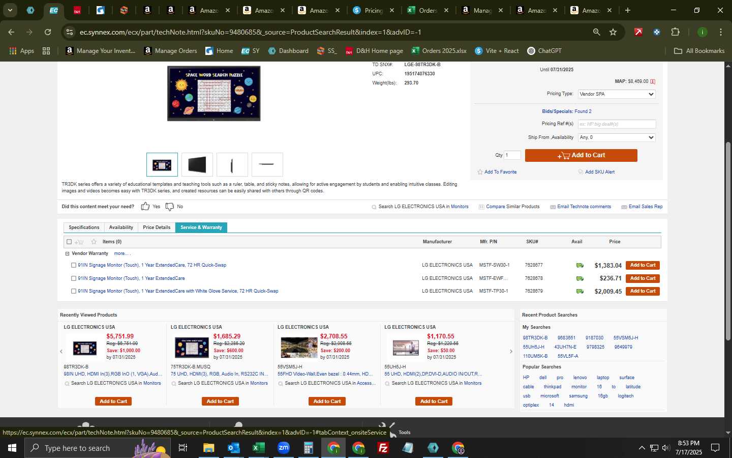
Task: Select the angled back-view product thumbnail
Action: (x=197, y=165)
